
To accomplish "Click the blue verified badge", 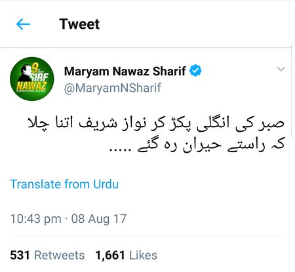I will 195,71.
